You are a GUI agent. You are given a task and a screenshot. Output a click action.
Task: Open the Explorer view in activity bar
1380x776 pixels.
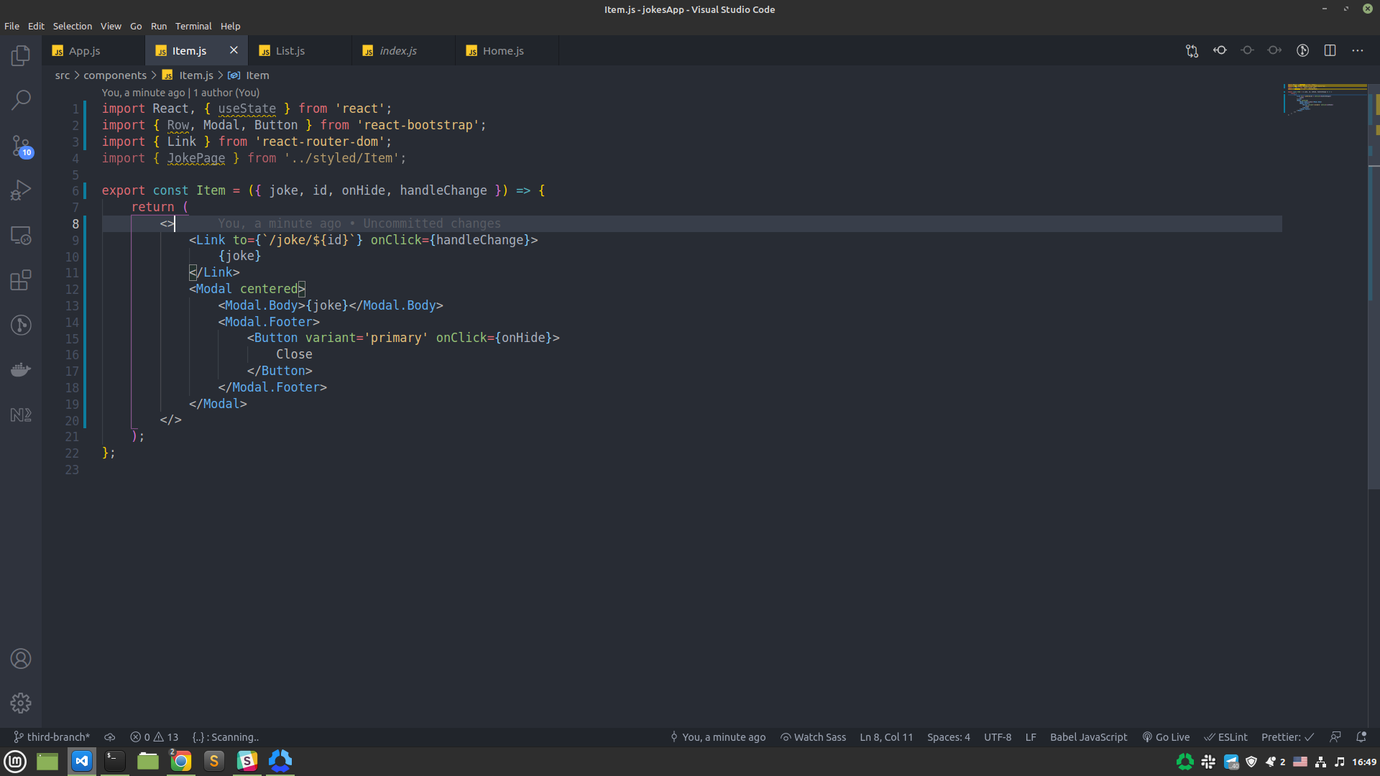coord(21,56)
